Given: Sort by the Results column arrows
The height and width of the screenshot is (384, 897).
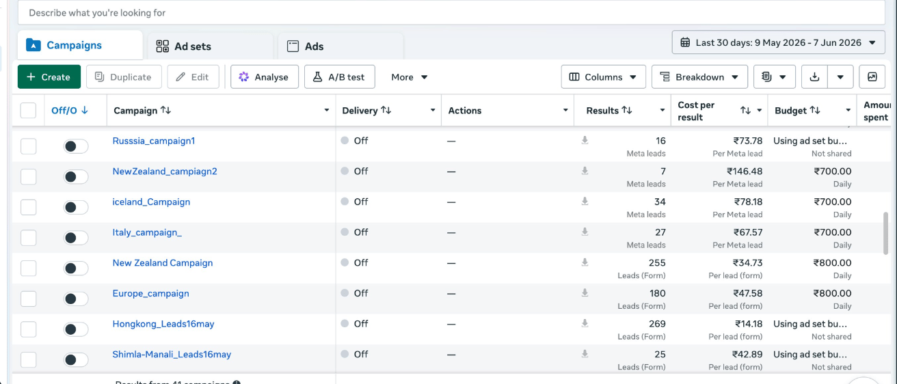Looking at the screenshot, I should tap(627, 111).
